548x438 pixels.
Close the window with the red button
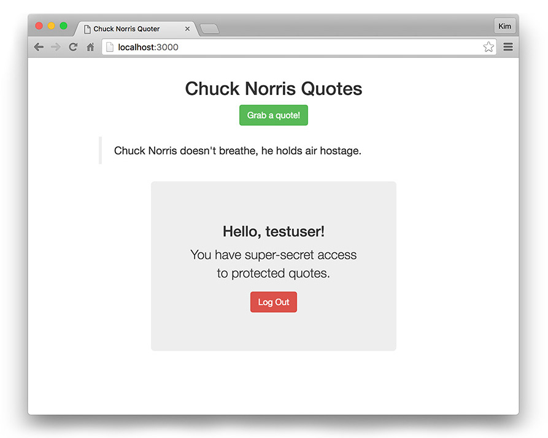[x=39, y=26]
